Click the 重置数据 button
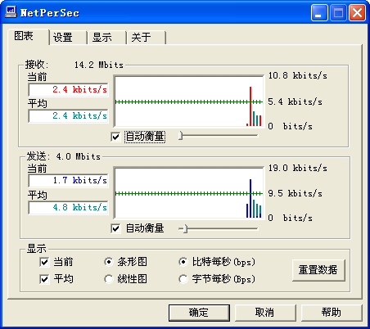Image resolution: width=370 pixels, height=329 pixels. pos(318,270)
